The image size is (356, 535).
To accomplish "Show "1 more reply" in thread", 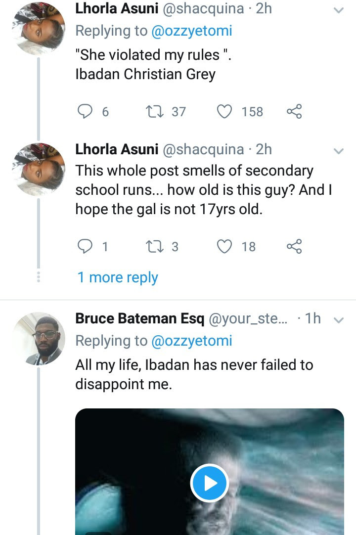I will [x=118, y=277].
